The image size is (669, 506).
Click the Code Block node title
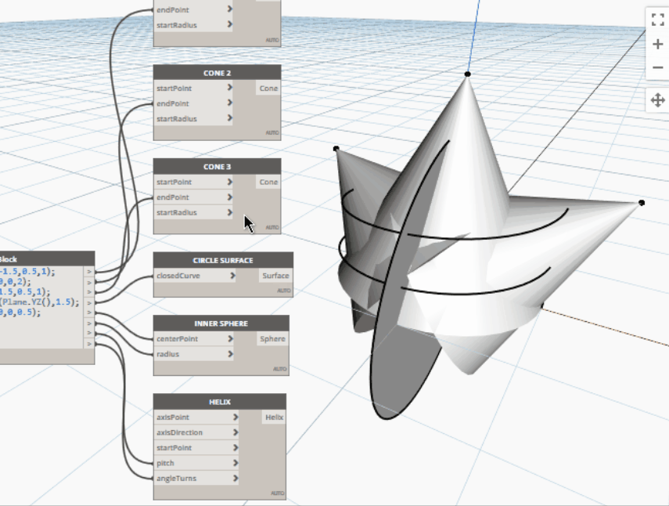[x=47, y=259]
